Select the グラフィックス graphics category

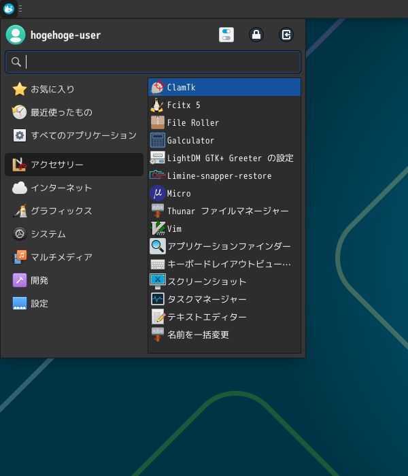(61, 211)
